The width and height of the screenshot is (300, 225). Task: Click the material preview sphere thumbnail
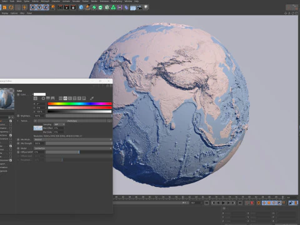[x=7, y=99]
